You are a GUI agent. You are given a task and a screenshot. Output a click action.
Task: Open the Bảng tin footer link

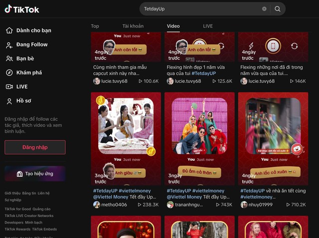point(29,193)
